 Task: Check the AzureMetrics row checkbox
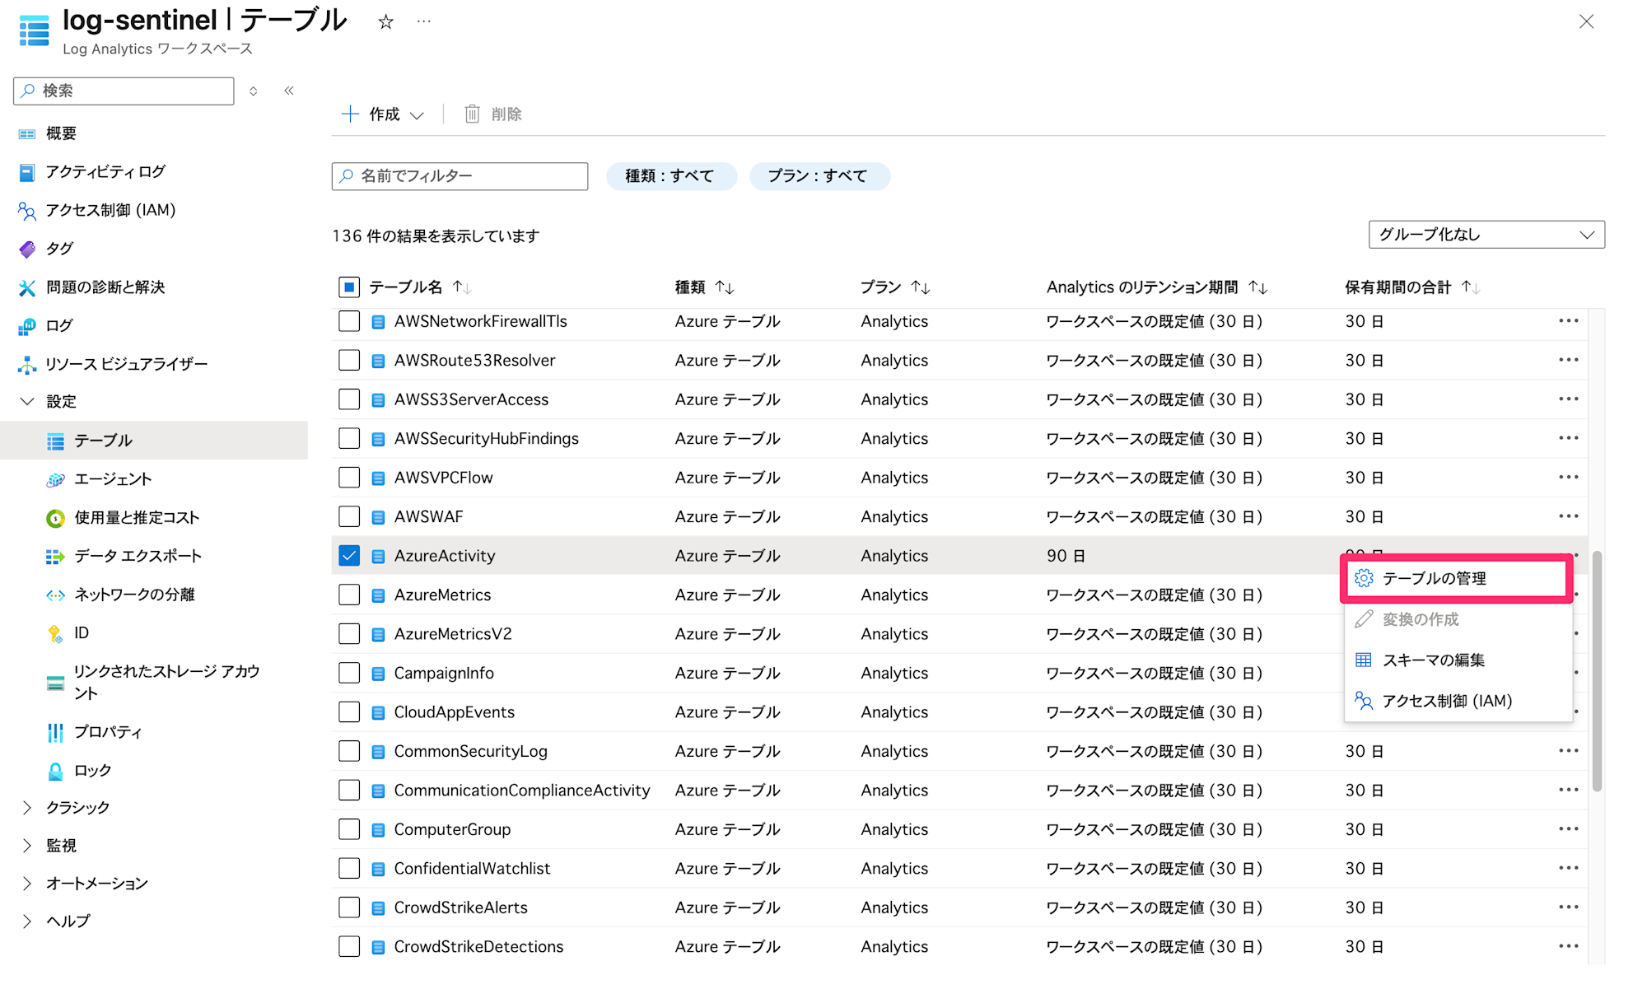coord(349,595)
